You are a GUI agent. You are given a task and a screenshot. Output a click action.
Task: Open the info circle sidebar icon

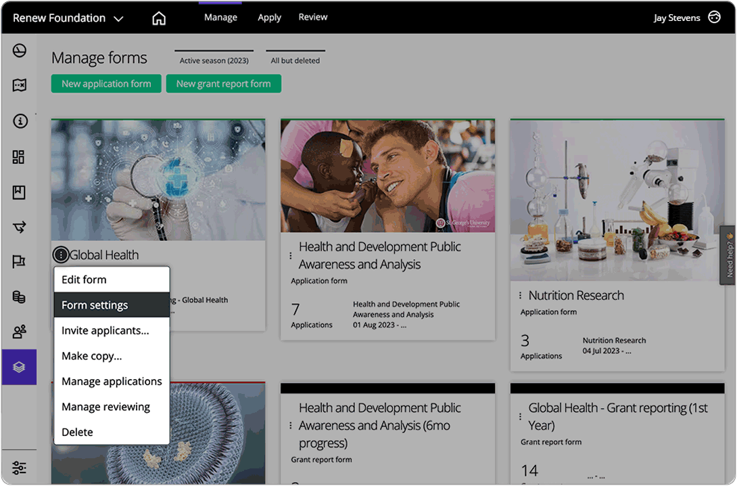20,121
